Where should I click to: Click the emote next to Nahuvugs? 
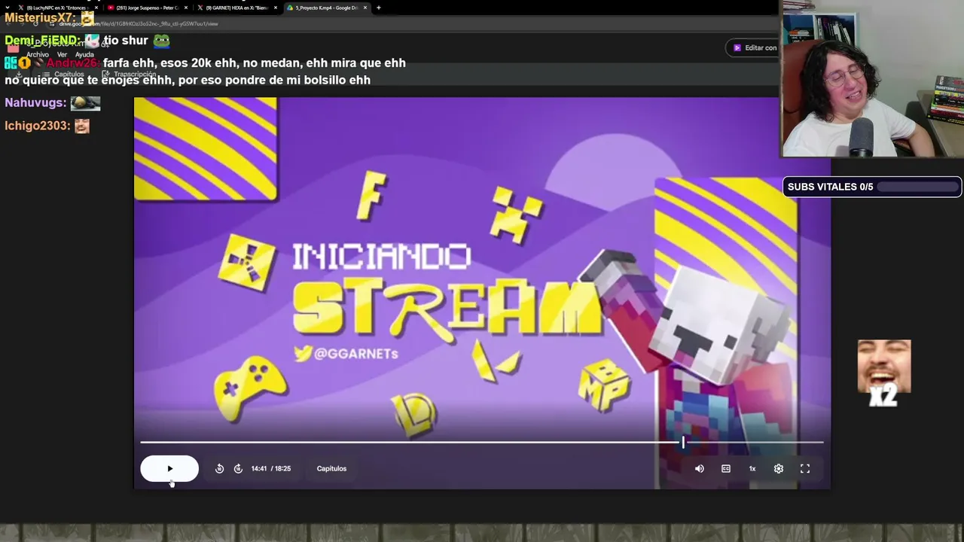tap(85, 102)
